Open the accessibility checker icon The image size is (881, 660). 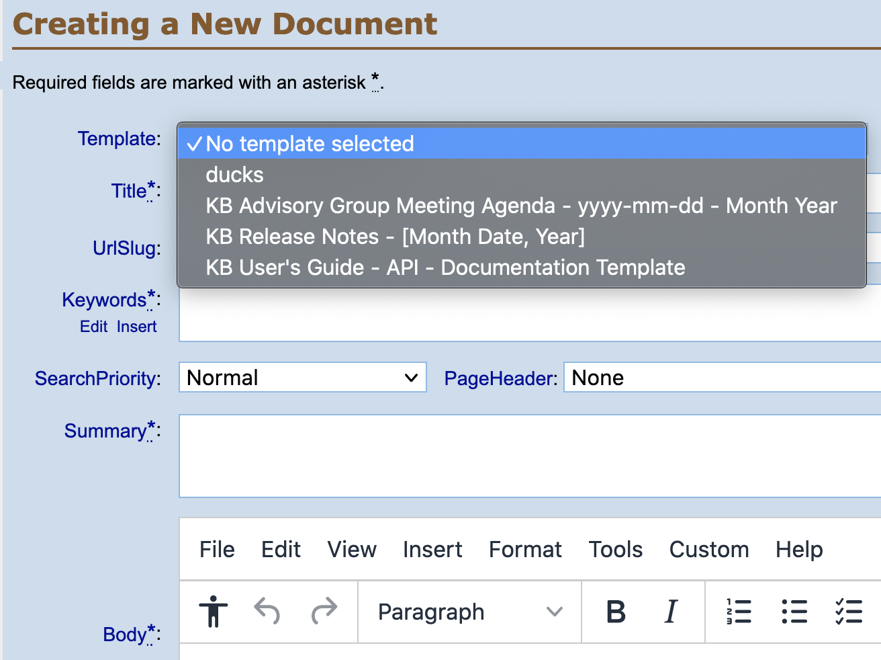point(214,612)
